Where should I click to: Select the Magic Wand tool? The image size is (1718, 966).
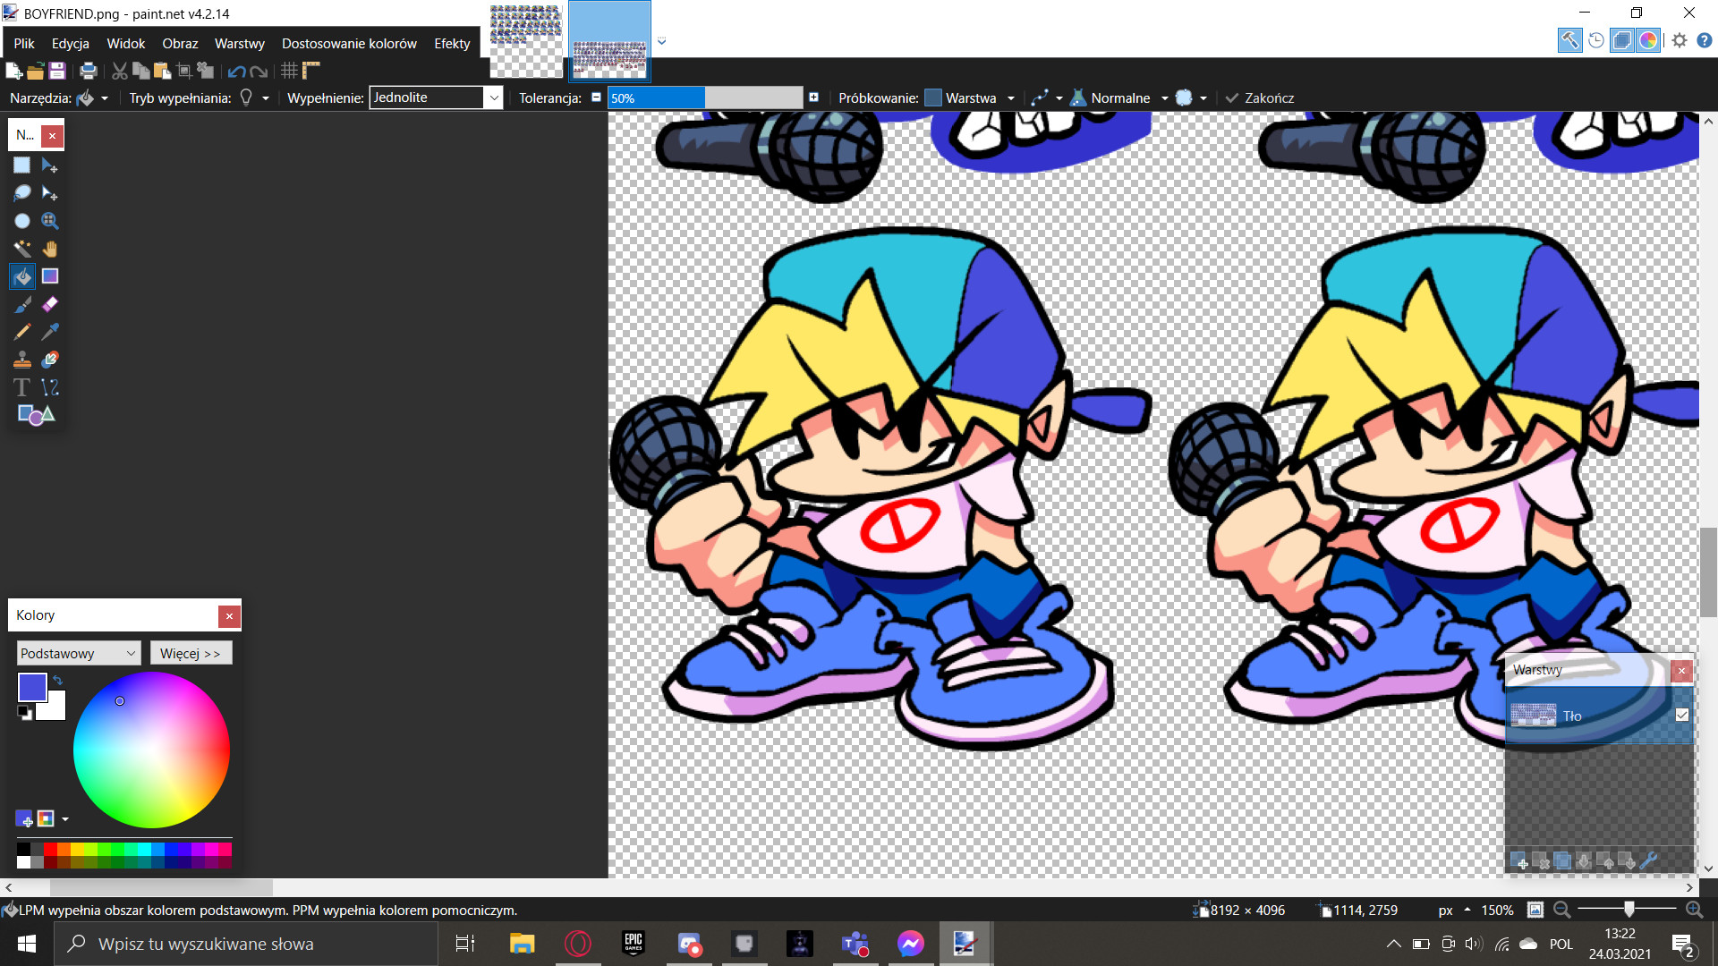click(x=22, y=249)
